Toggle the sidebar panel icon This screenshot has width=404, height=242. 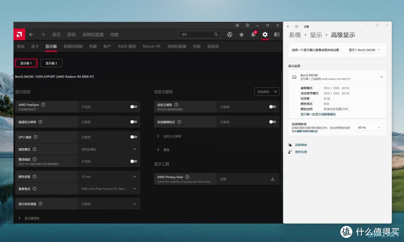(x=277, y=34)
